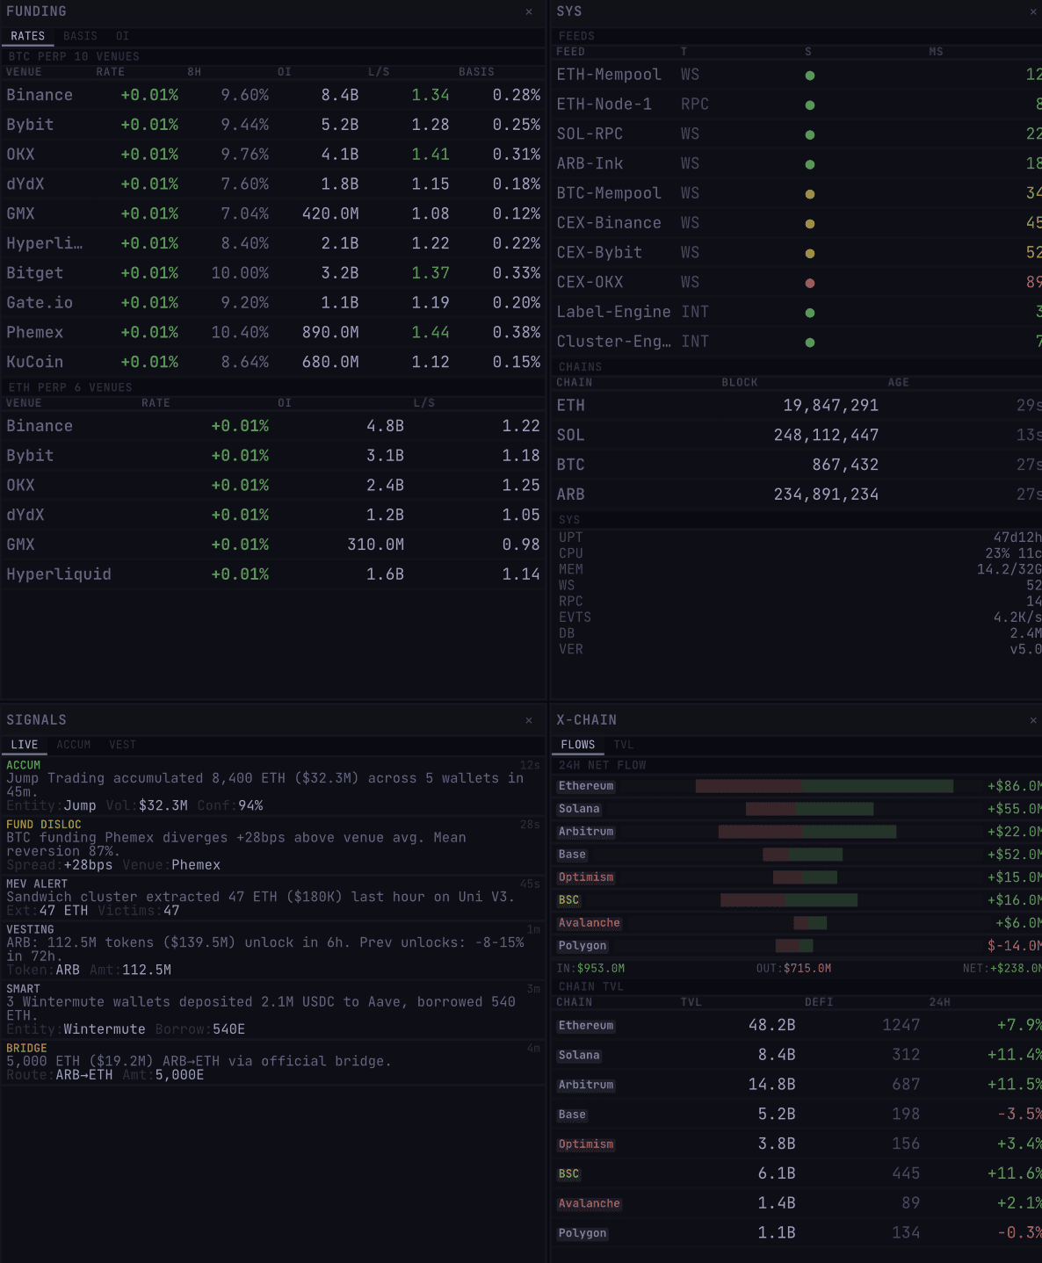Click UPT row in SYS stats
The image size is (1042, 1263).
[x=798, y=538]
